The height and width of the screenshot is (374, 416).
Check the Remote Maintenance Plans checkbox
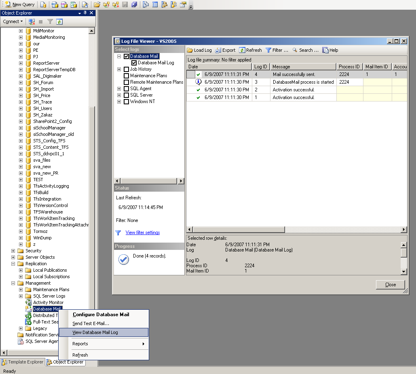tap(126, 82)
